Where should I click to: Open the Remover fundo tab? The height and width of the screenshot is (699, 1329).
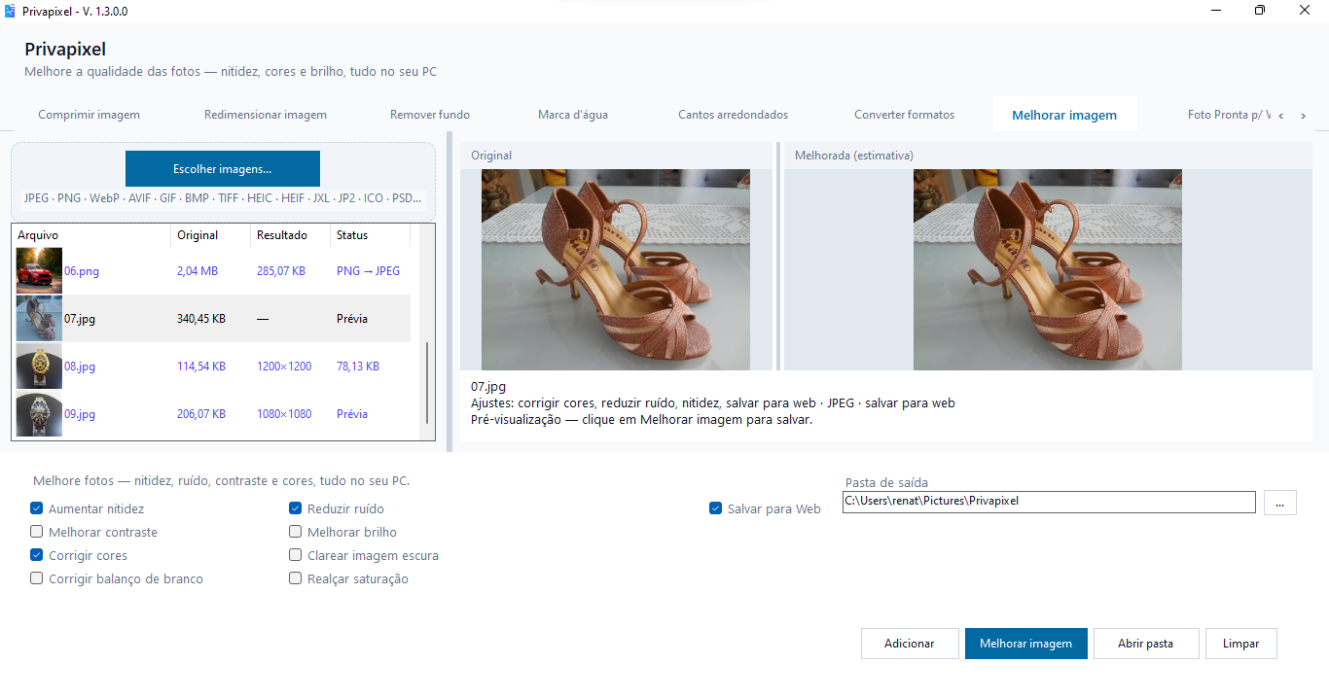[x=430, y=115]
